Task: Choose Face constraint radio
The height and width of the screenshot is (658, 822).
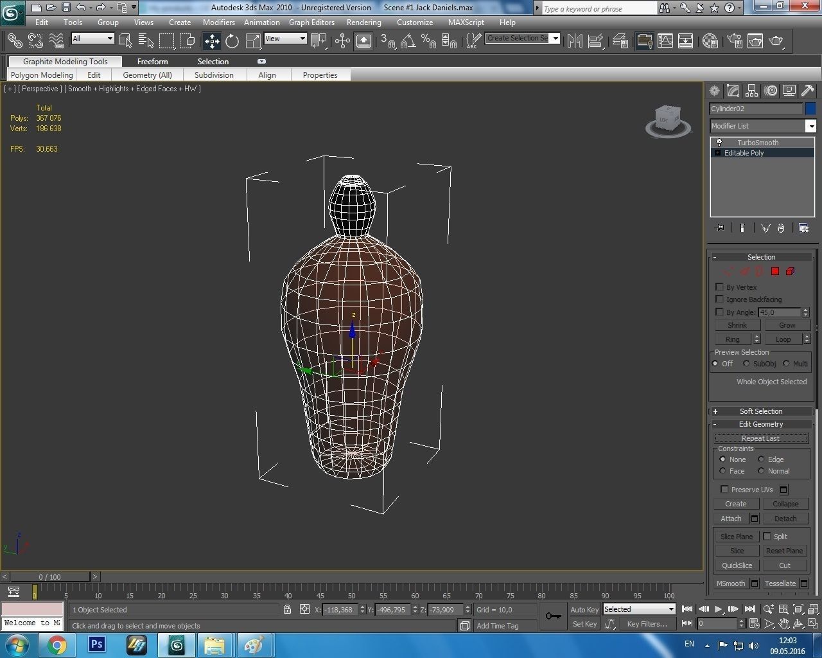Action: tap(722, 471)
